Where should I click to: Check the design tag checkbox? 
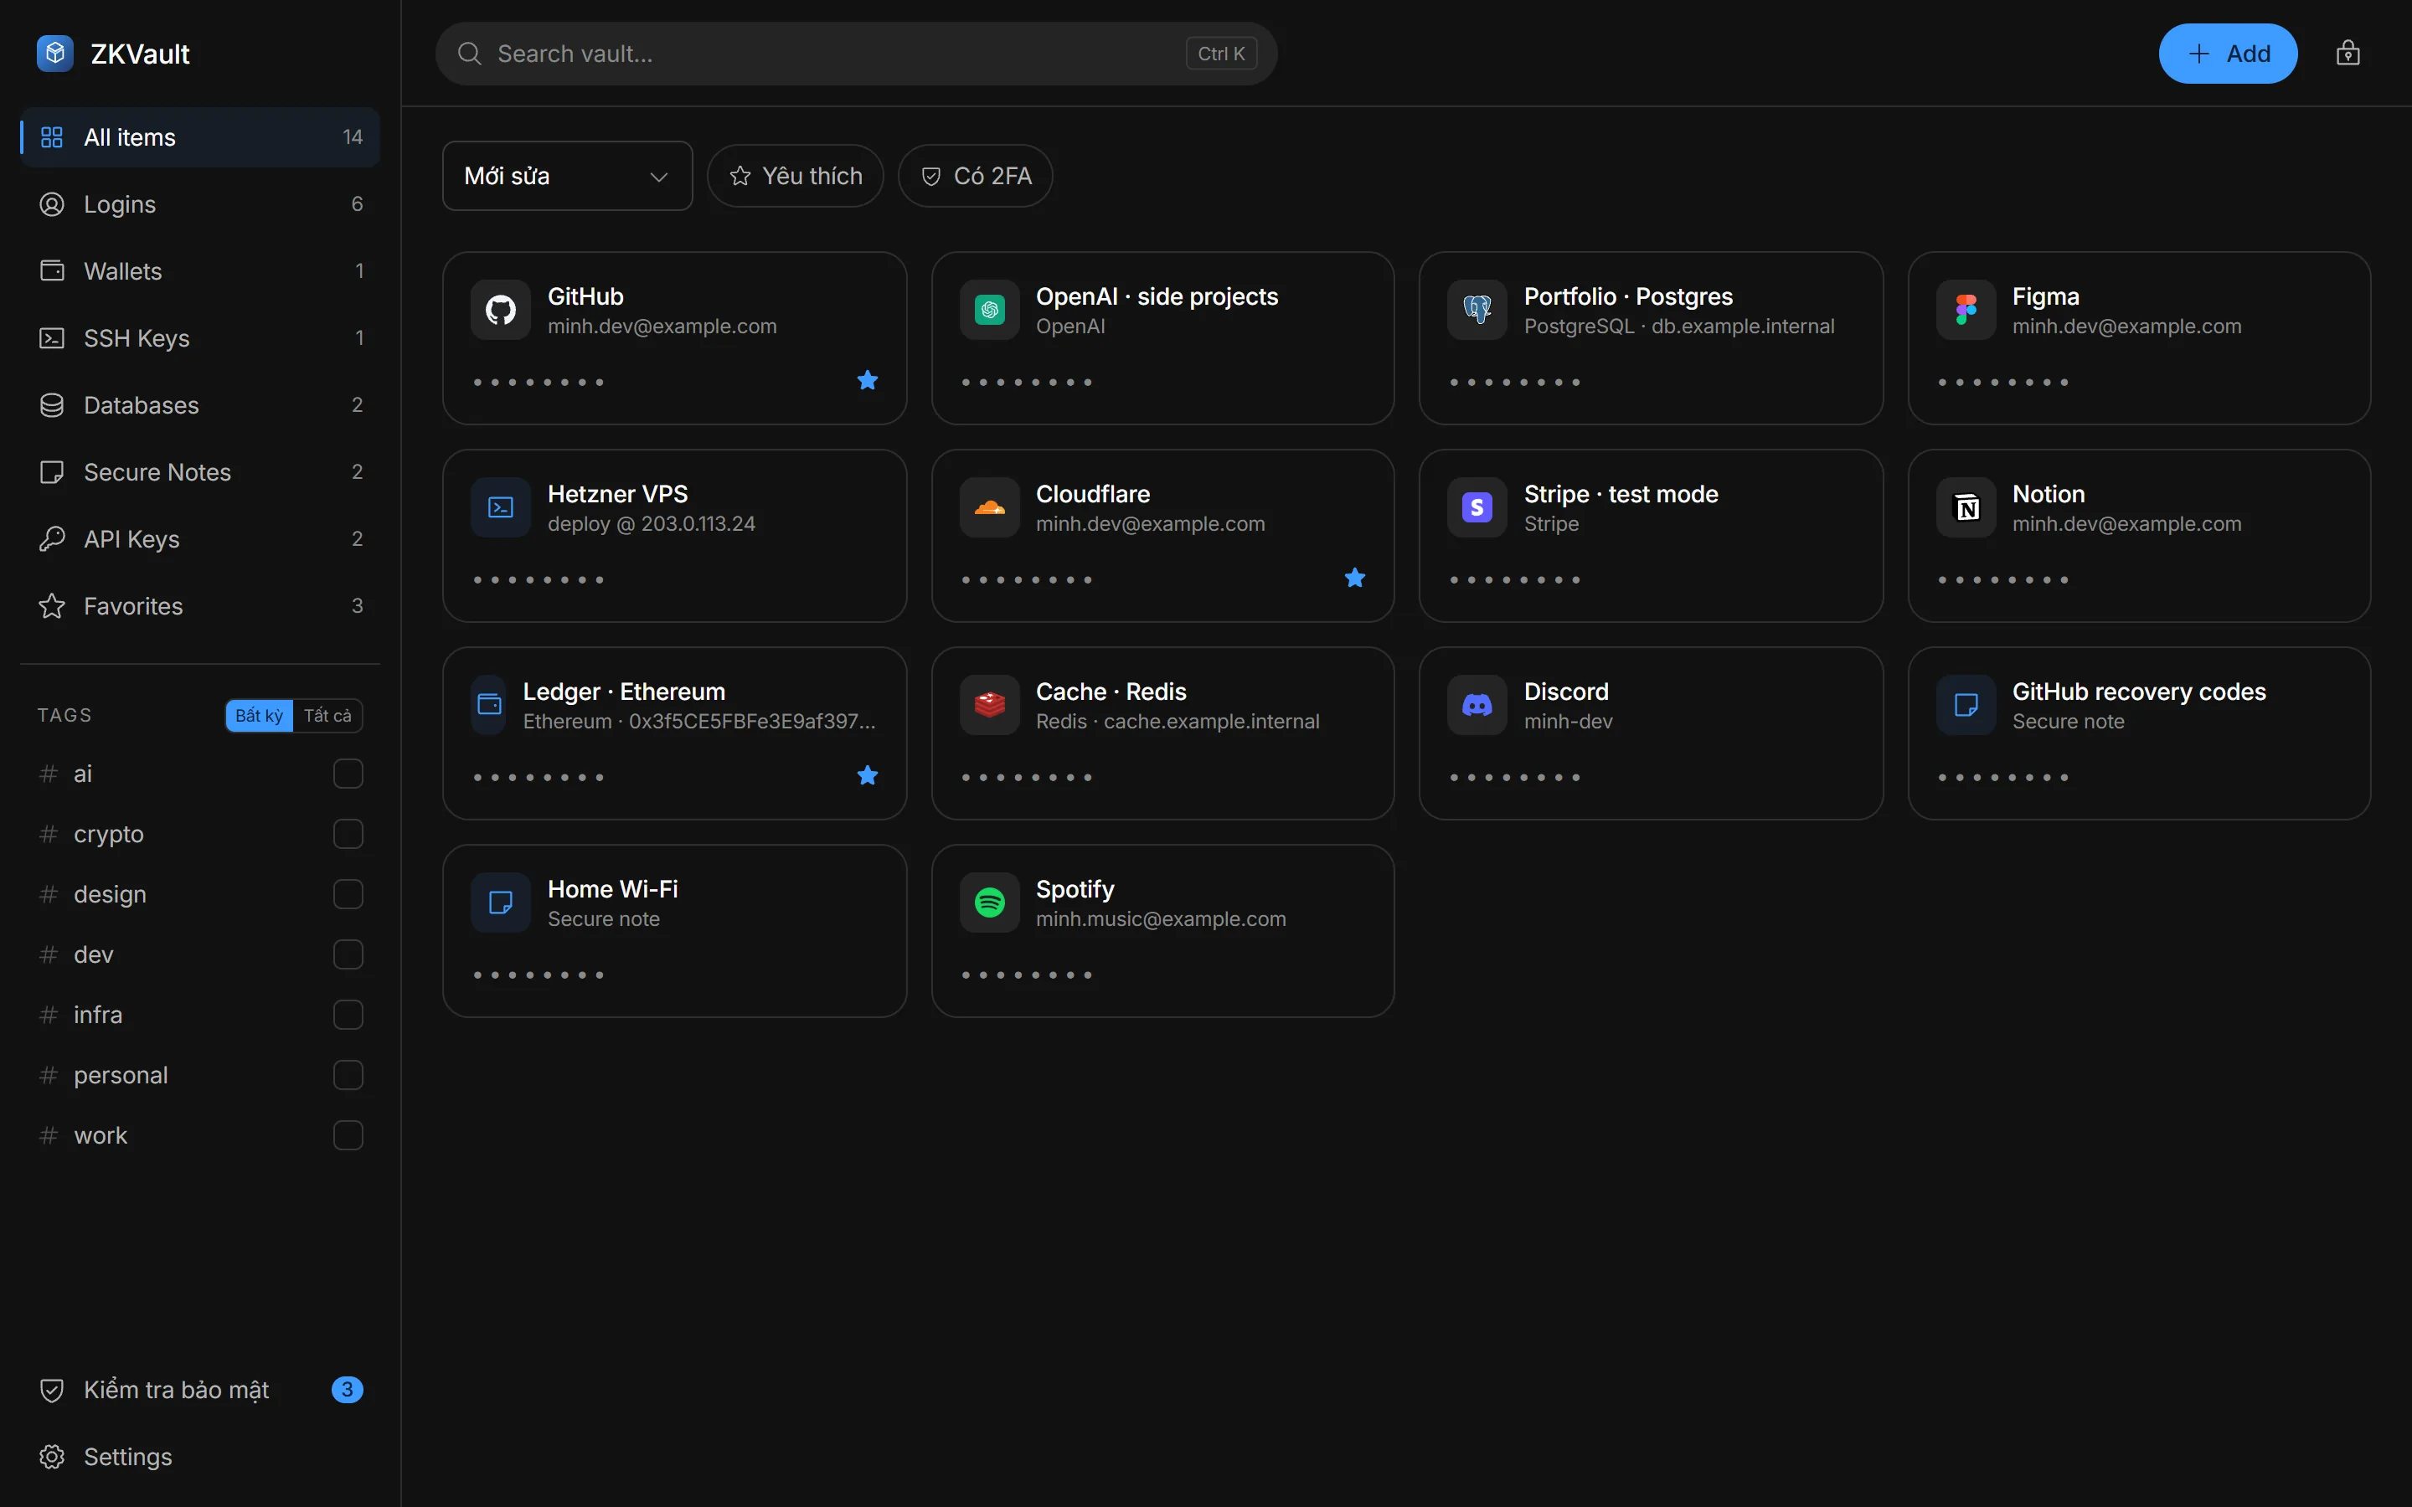click(348, 894)
